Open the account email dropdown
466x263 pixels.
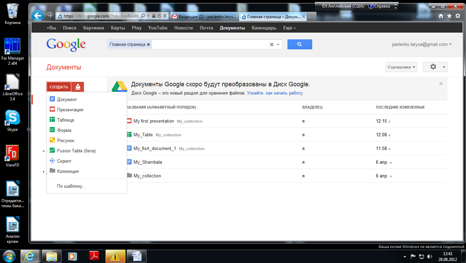pos(422,45)
